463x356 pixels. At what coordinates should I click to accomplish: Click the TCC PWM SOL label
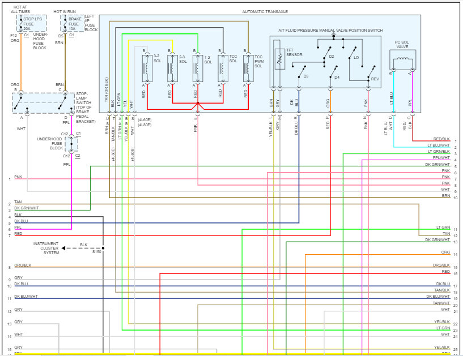(259, 61)
